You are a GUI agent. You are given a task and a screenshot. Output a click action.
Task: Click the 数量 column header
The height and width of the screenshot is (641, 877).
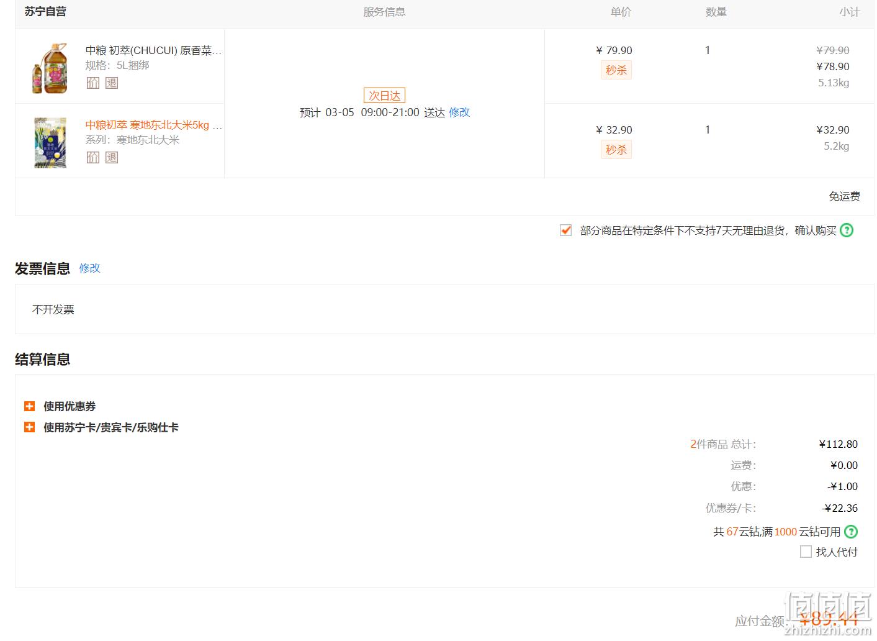point(716,12)
